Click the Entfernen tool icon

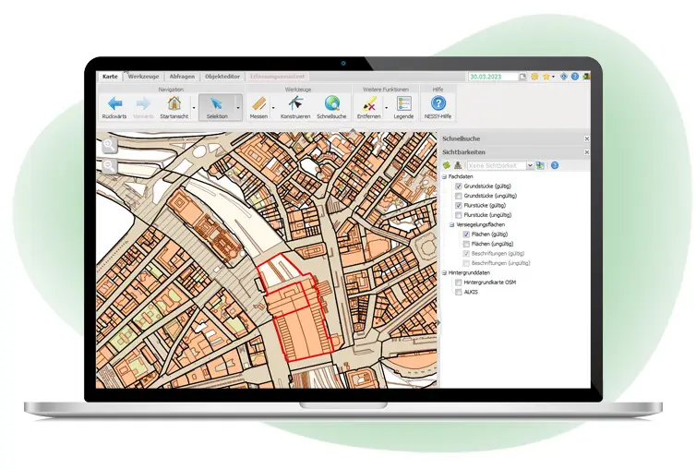coord(369,104)
